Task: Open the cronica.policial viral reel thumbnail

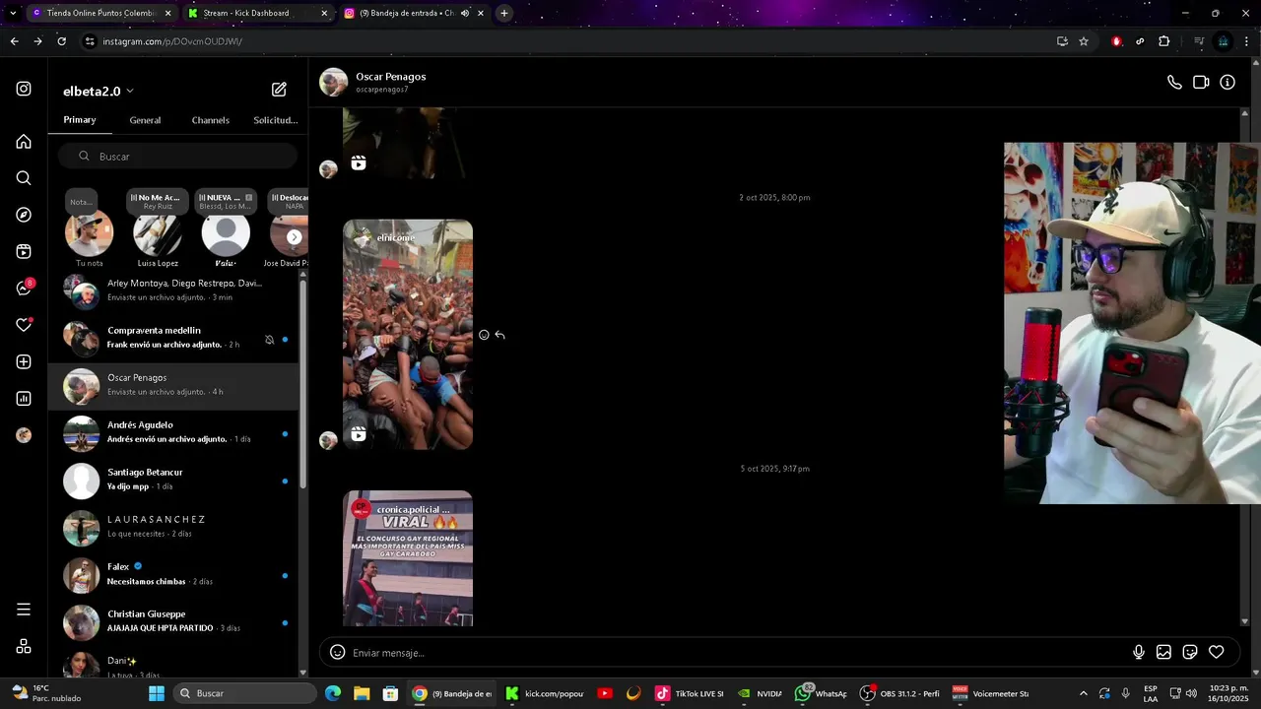Action: 408,558
